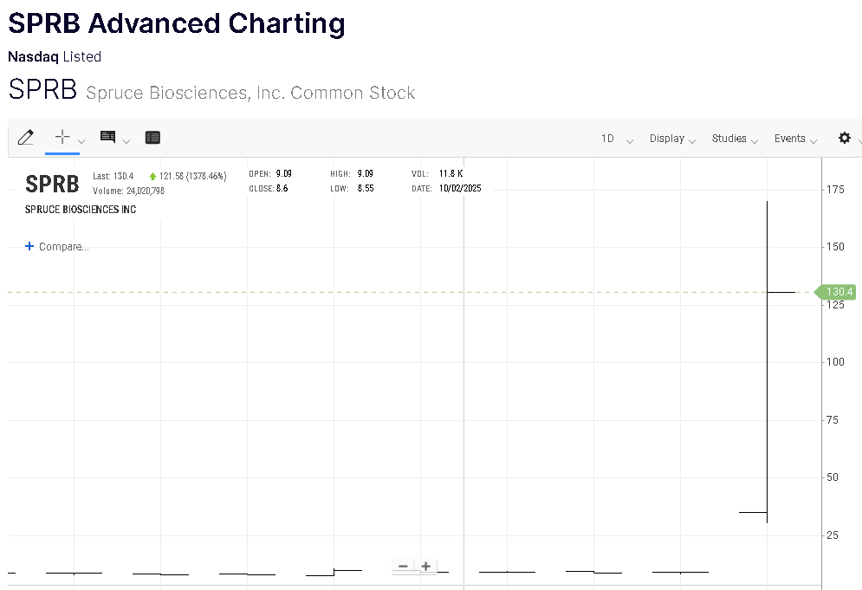Open the Studies menu
862x590 pixels.
tap(734, 139)
